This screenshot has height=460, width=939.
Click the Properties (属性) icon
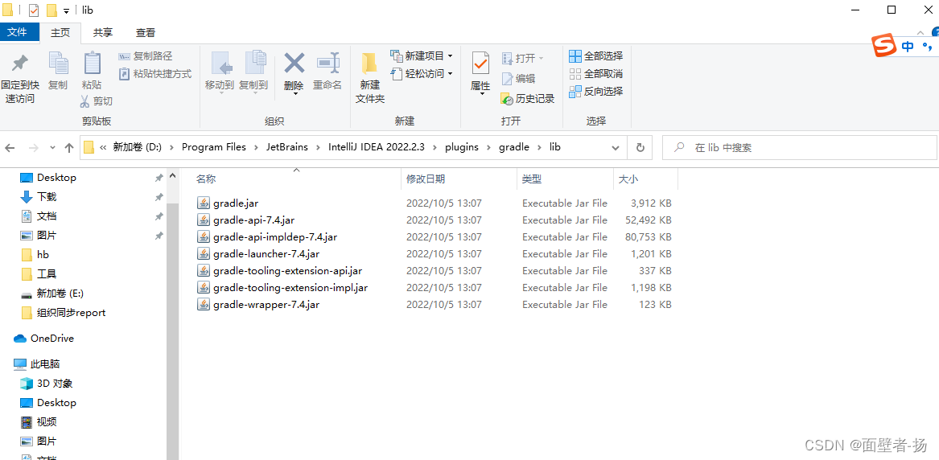(480, 63)
